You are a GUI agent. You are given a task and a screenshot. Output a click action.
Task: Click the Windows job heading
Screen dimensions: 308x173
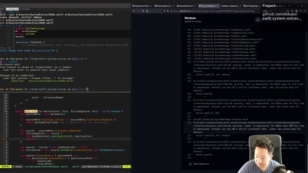tap(190, 18)
